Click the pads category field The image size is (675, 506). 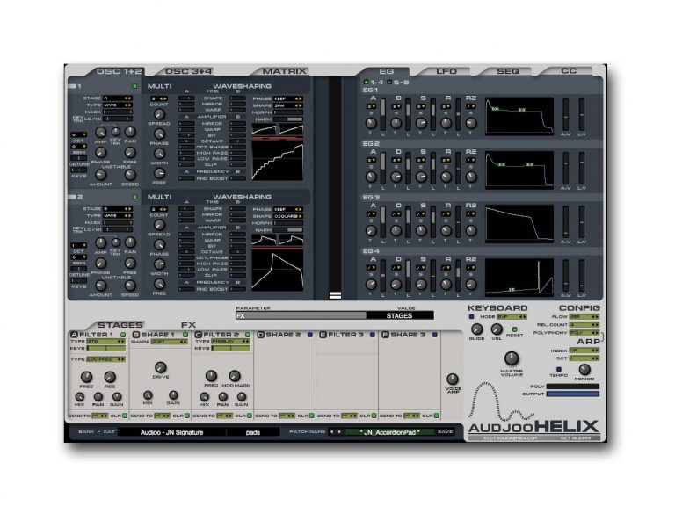click(253, 432)
